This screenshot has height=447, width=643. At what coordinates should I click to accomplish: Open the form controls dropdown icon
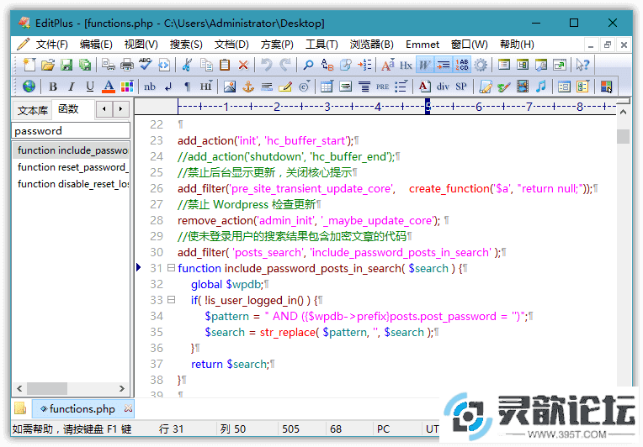(582, 87)
